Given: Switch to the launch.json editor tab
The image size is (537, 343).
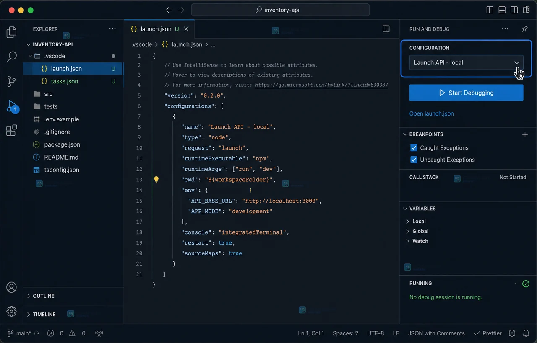Looking at the screenshot, I should pos(159,29).
